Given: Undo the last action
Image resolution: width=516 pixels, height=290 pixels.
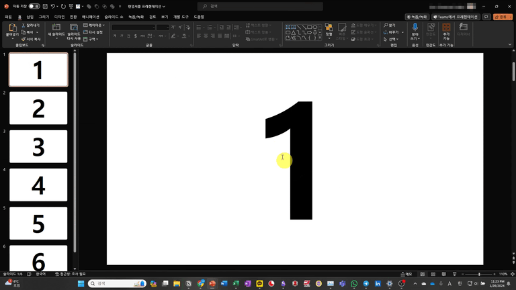Looking at the screenshot, I should pos(52,6).
